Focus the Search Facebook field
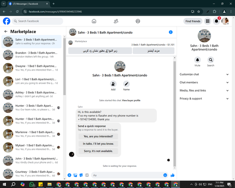 pos(38,21)
